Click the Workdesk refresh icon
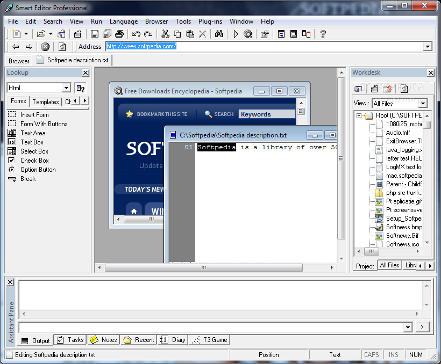The image size is (441, 364). coord(404,89)
